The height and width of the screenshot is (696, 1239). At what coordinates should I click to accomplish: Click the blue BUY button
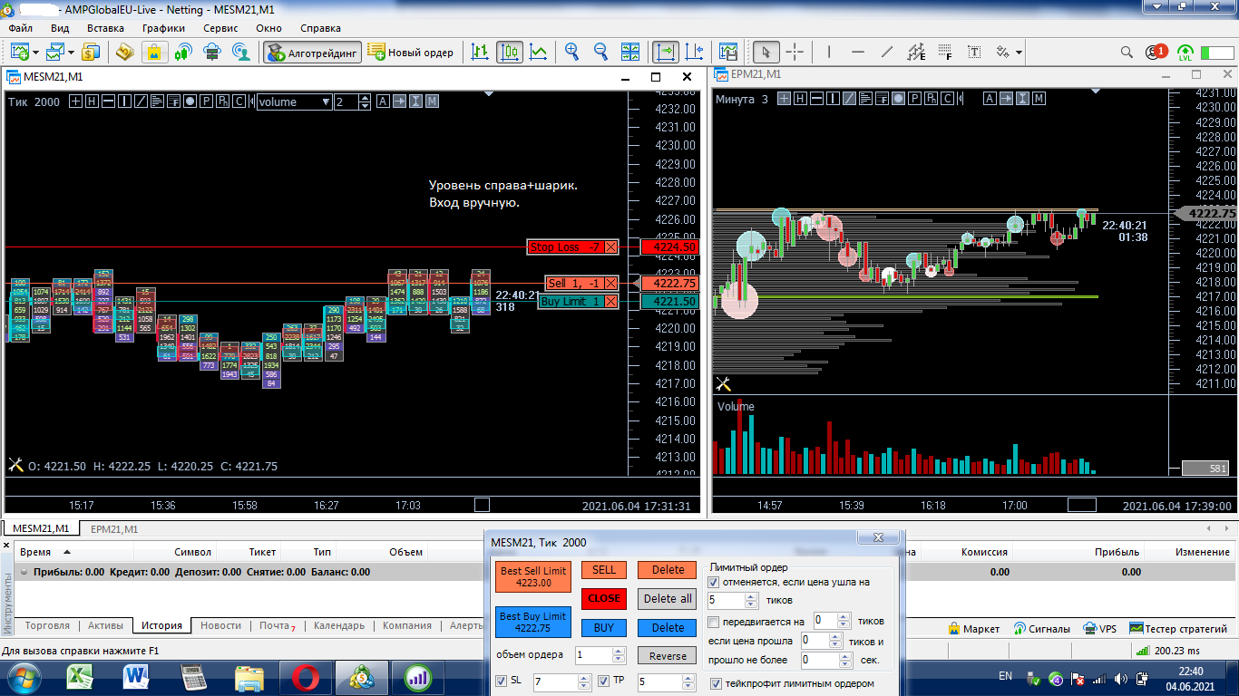pyautogui.click(x=604, y=627)
